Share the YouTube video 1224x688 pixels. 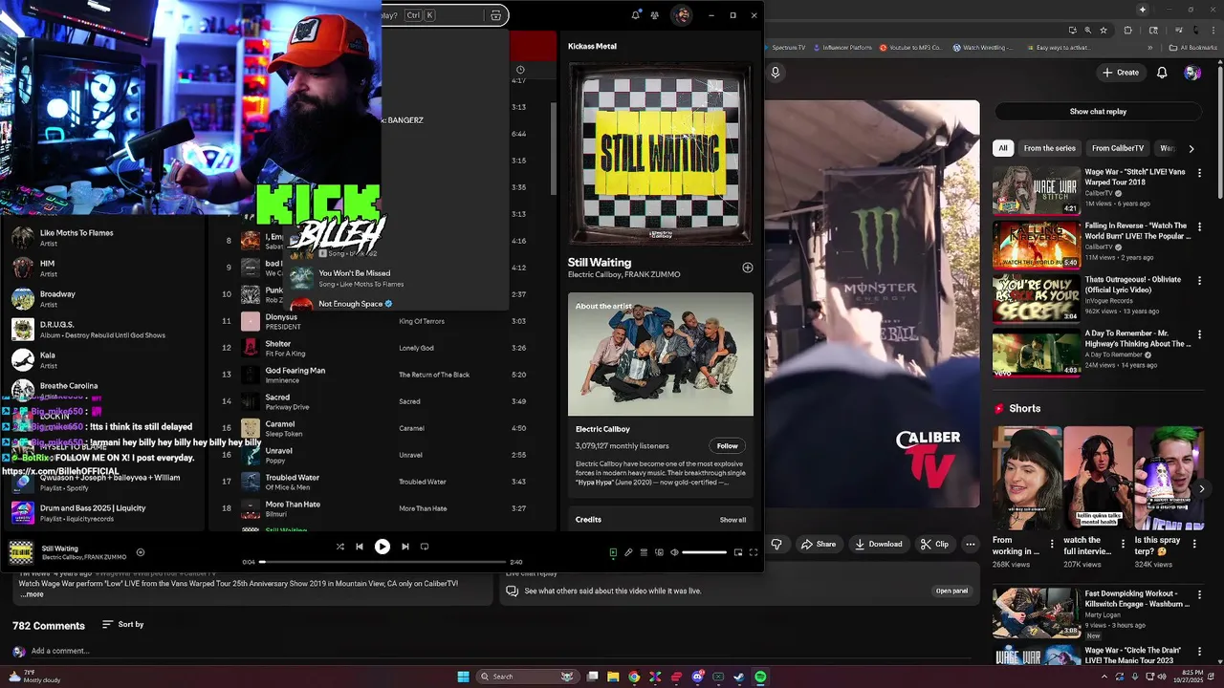[x=819, y=544]
